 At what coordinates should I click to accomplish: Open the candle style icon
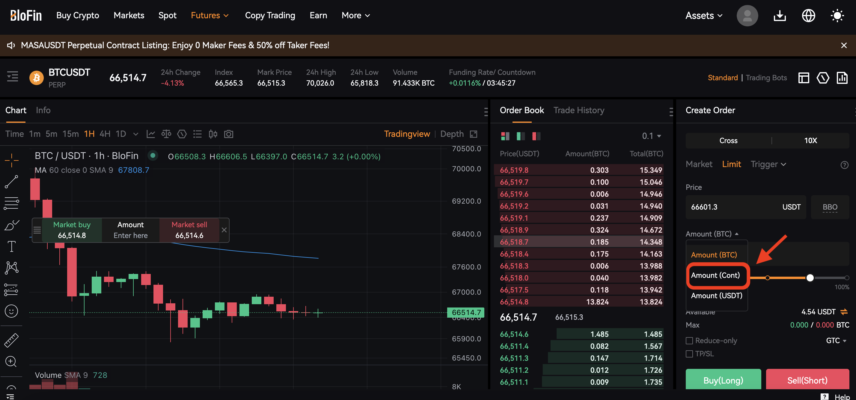(213, 134)
